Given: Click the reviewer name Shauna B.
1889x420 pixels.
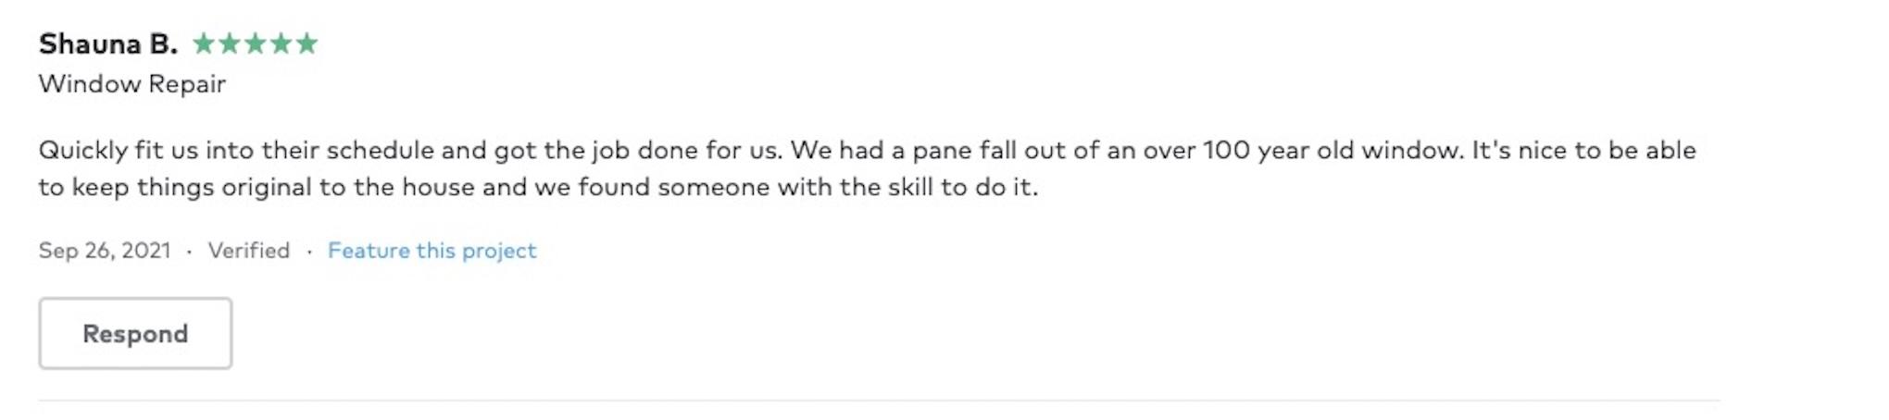Looking at the screenshot, I should pyautogui.click(x=107, y=43).
